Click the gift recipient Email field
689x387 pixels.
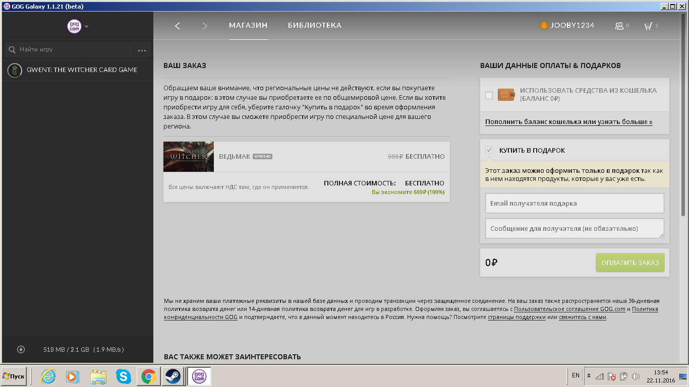click(575, 203)
